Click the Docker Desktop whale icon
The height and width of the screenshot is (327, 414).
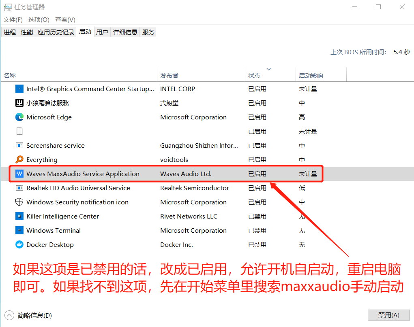[x=19, y=244]
